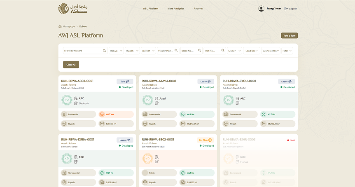Click the orange WLT Yes status icon
Viewport: 355px width, 187px height.
pyautogui.click(x=102, y=115)
